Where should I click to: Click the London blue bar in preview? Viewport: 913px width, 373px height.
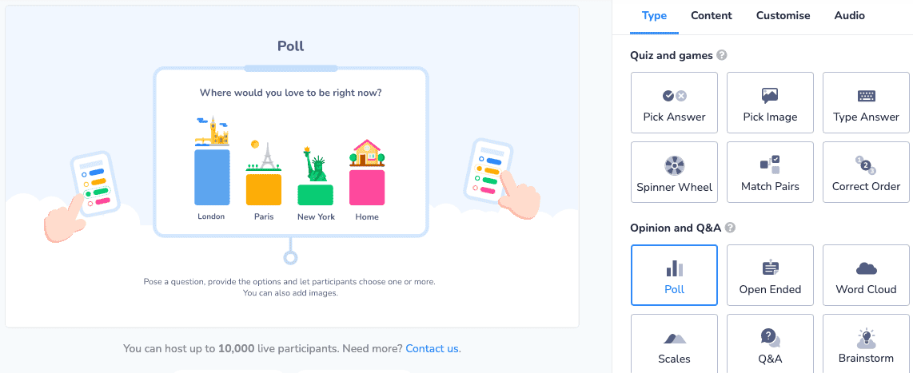(x=212, y=177)
